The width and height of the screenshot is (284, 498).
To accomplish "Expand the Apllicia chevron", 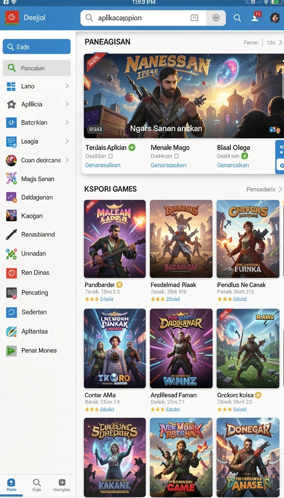I will pyautogui.click(x=67, y=104).
